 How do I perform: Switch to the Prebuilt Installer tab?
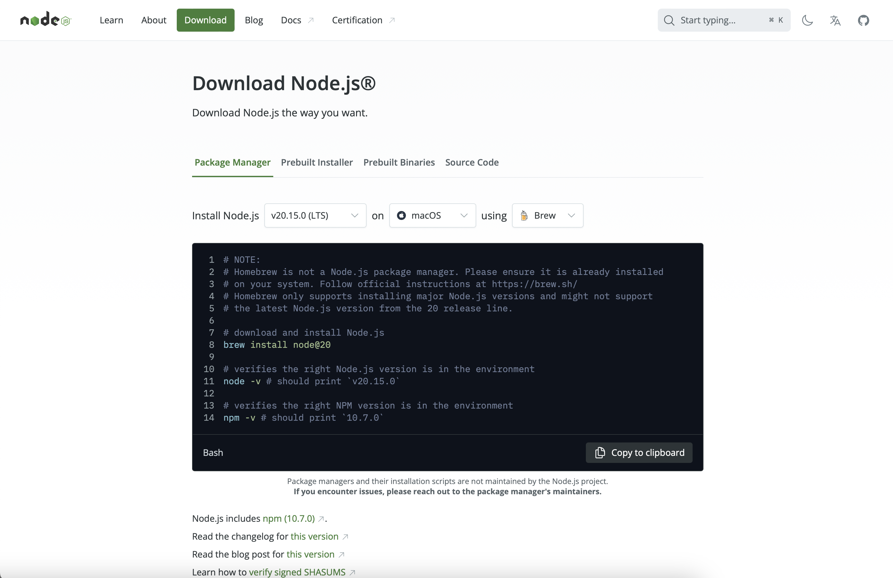pyautogui.click(x=317, y=162)
